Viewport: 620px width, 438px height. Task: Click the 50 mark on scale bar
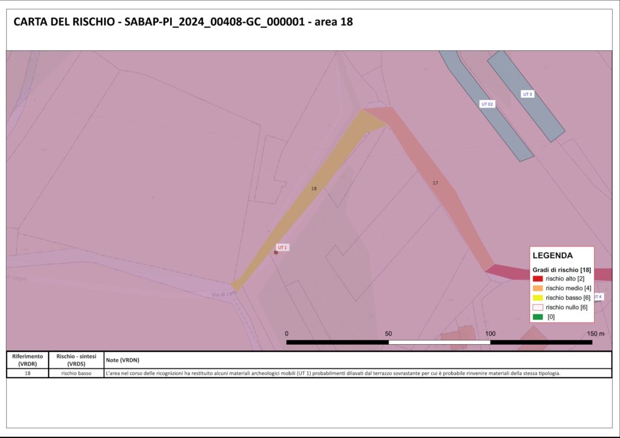(388, 334)
